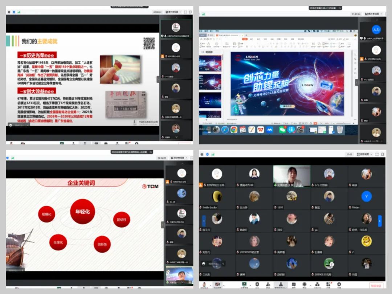The height and width of the screenshot is (294, 392).
Task: Go to previous page of gallery participants
Action: 204,221
